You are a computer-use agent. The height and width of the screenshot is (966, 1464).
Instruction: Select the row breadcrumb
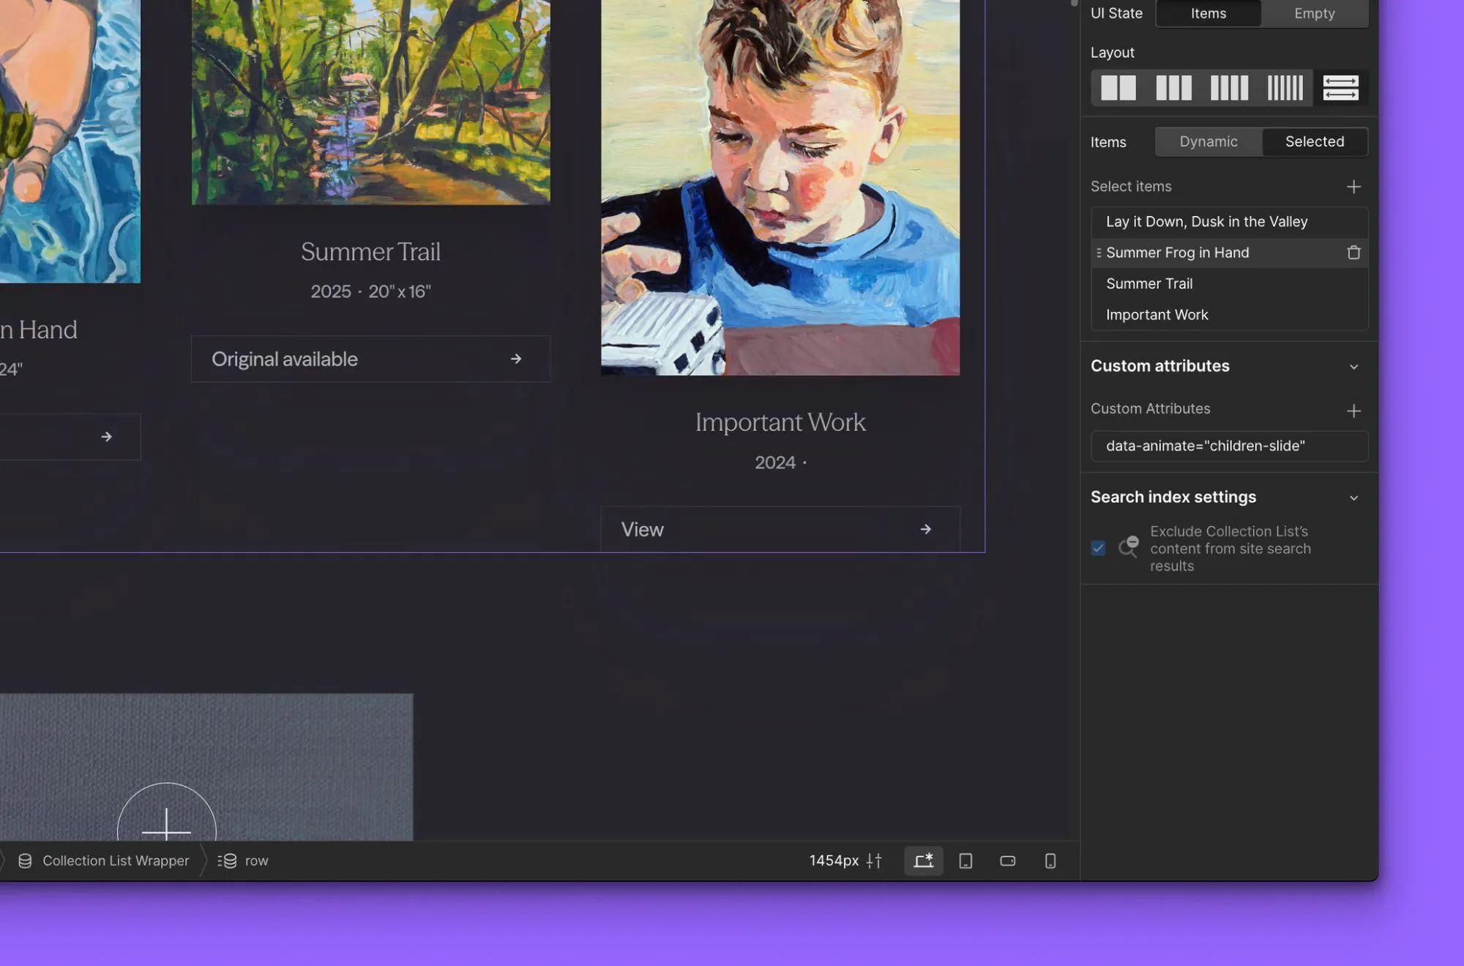(x=243, y=861)
